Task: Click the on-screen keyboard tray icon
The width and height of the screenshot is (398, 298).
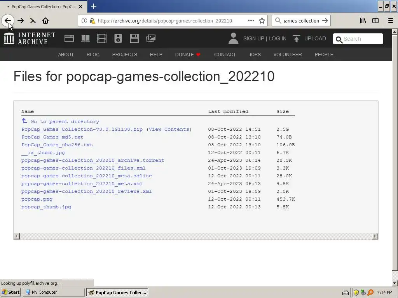Action: pyautogui.click(x=346, y=293)
